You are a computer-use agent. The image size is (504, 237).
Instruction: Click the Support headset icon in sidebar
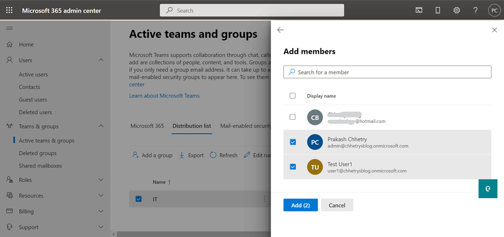(x=10, y=227)
